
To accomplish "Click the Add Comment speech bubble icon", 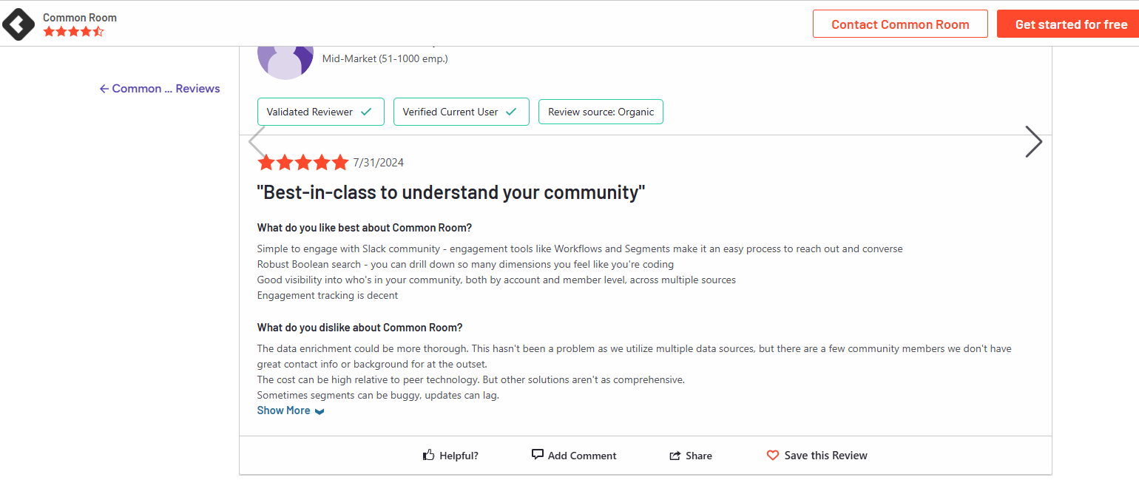I will pyautogui.click(x=538, y=455).
